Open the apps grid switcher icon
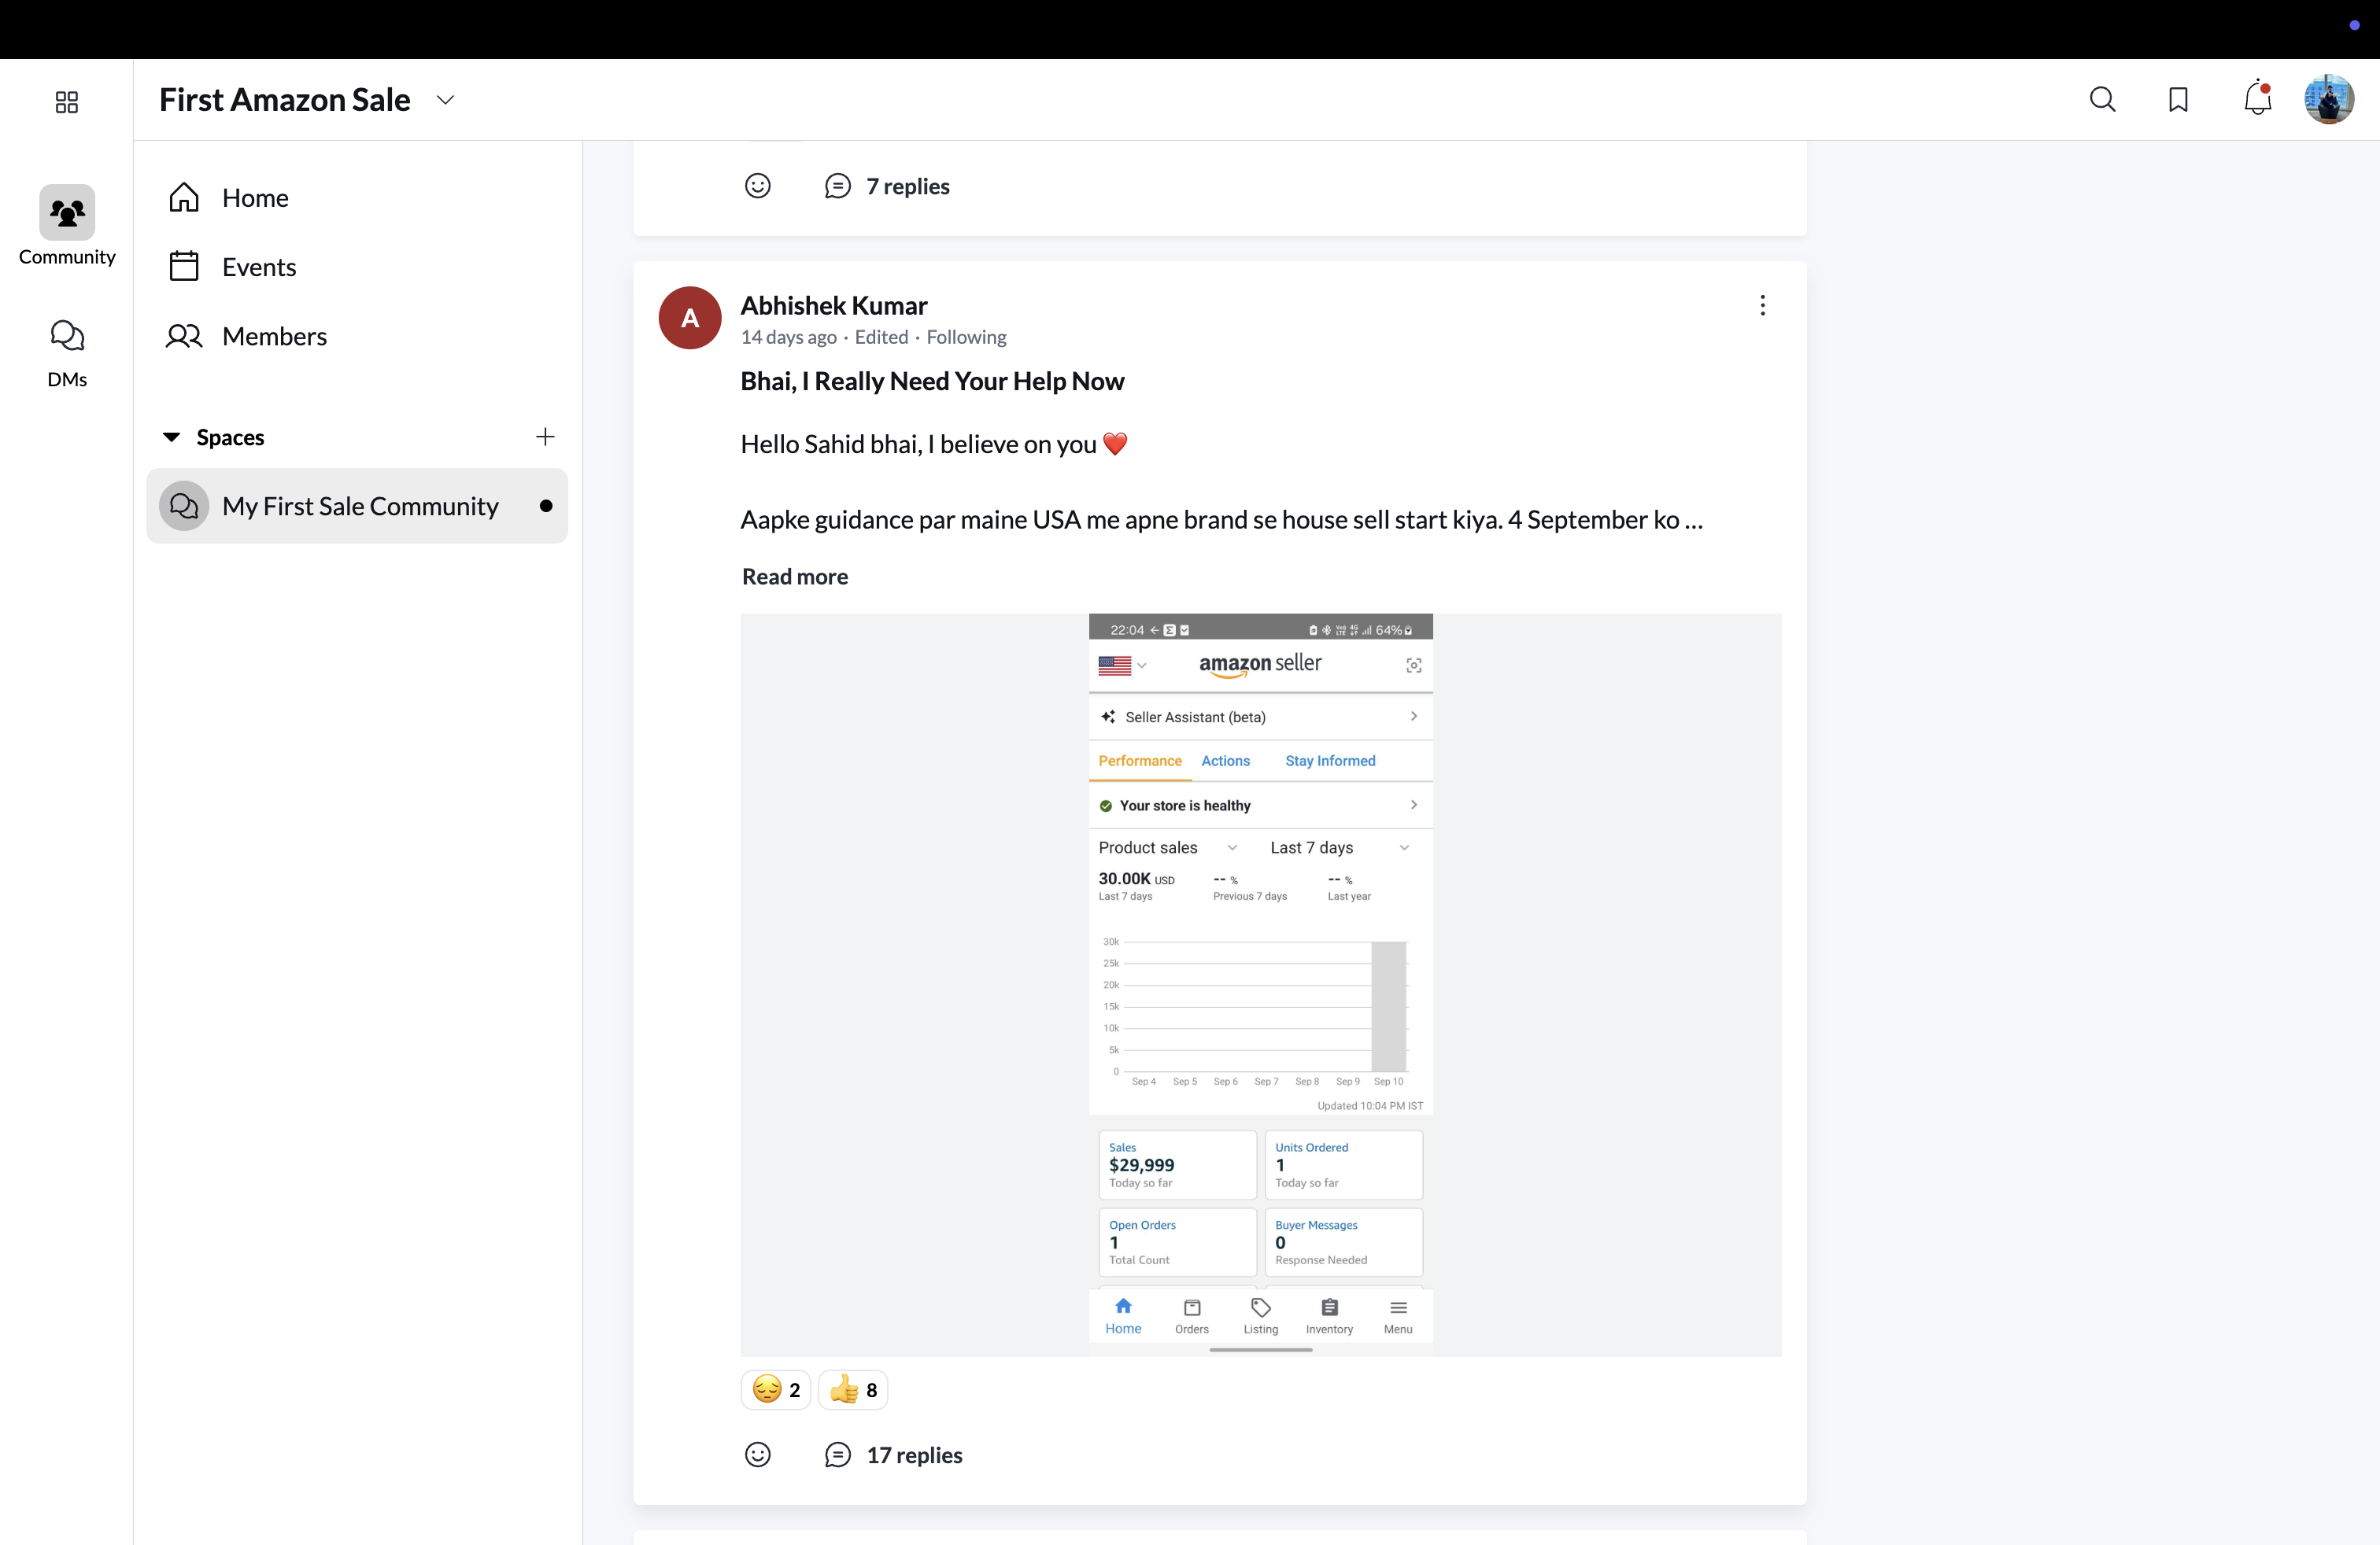2380x1545 pixels. click(x=66, y=102)
